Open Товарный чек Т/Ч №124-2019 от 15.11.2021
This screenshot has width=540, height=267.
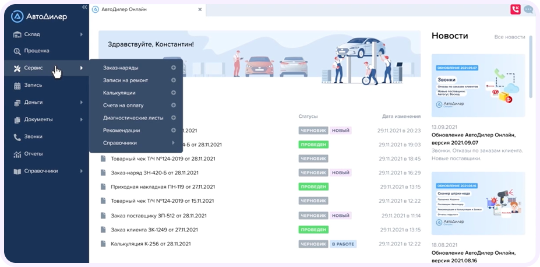click(162, 201)
